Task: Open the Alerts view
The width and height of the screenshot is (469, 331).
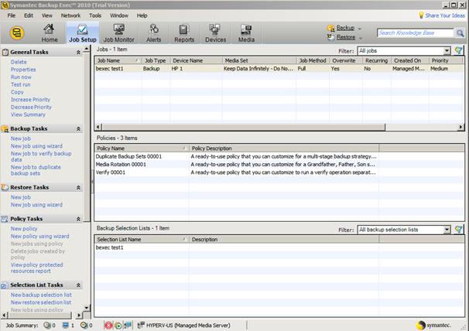Action: point(154,33)
